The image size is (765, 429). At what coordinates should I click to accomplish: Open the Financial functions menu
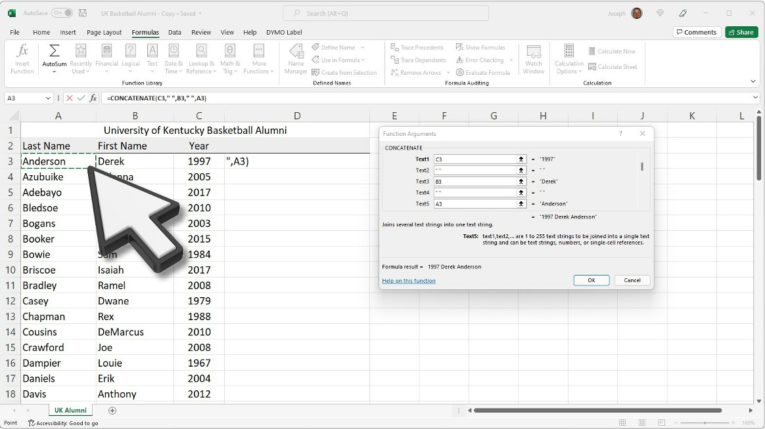point(106,58)
